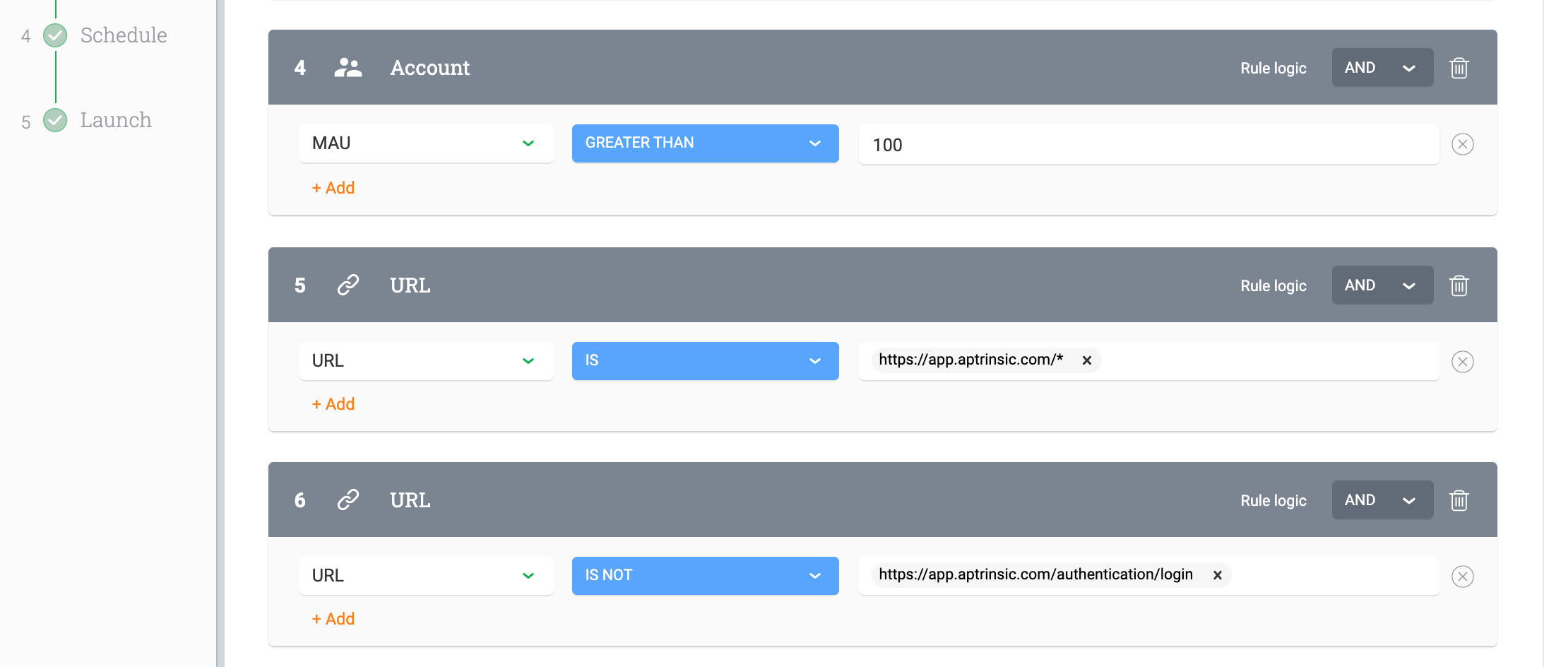Viewport: 1544px width, 667px height.
Task: Click the Launch step checkmark icon
Action: [x=55, y=120]
